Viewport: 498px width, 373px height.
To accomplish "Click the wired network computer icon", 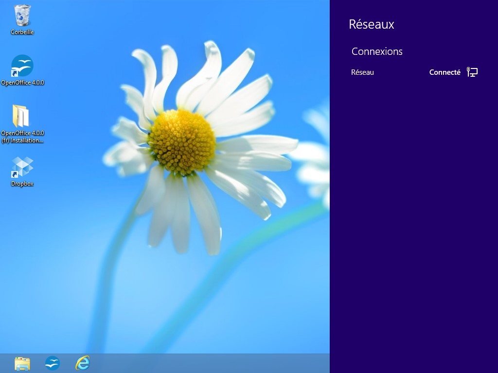I will tap(472, 72).
